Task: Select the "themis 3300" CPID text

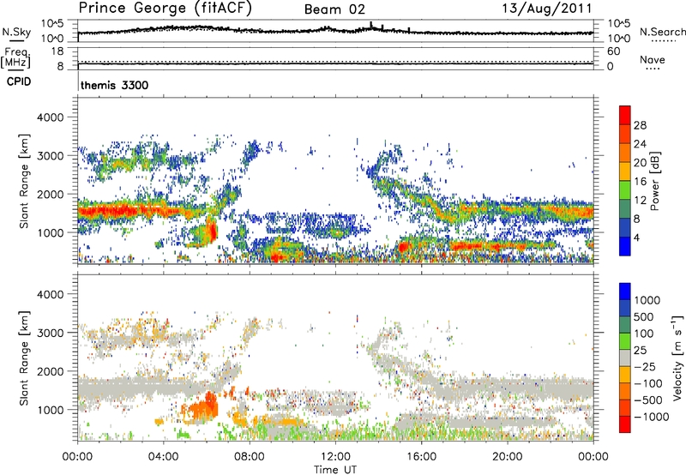Action: click(115, 85)
